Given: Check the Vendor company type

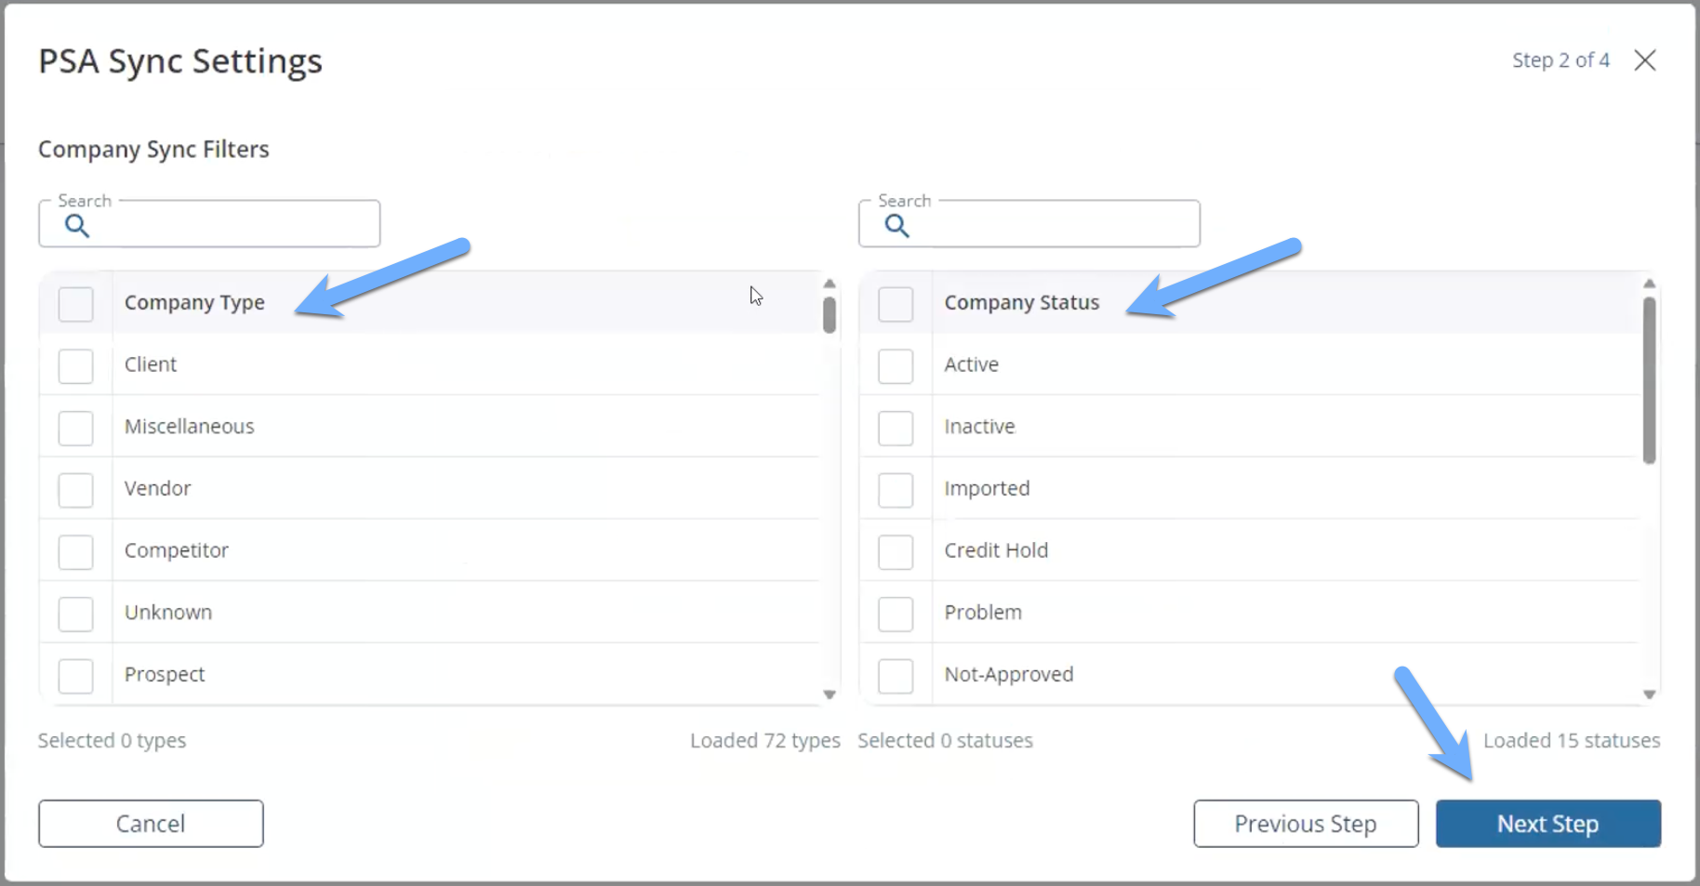Looking at the screenshot, I should click(x=75, y=489).
